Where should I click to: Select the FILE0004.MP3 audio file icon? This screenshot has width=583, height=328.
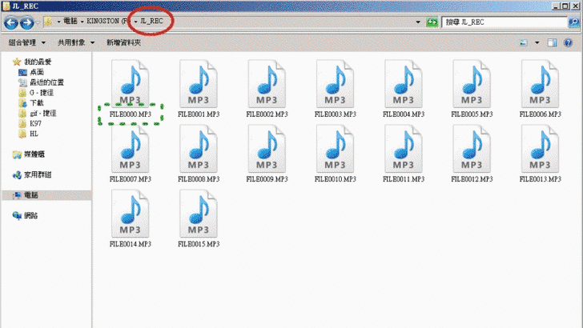coord(404,83)
